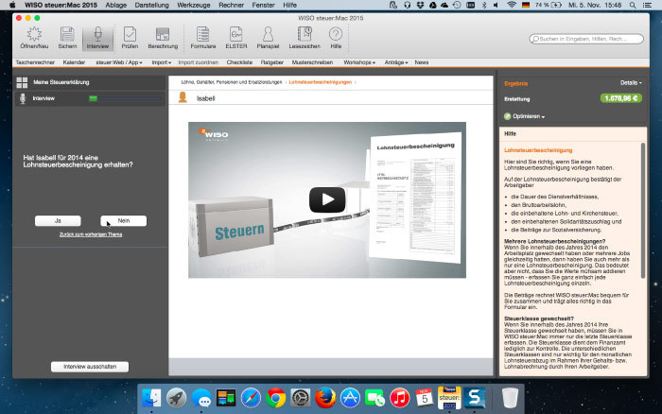Click the Hilfe panel scrollbar

643,211
